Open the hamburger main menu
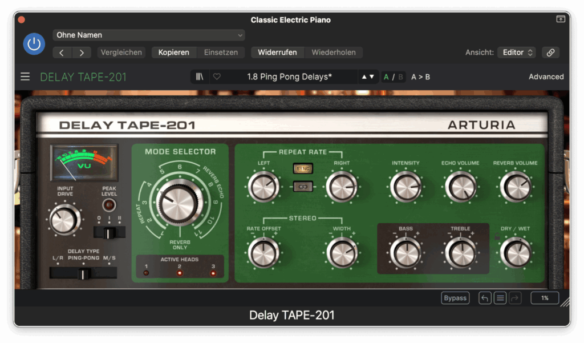This screenshot has width=584, height=343. (x=25, y=76)
